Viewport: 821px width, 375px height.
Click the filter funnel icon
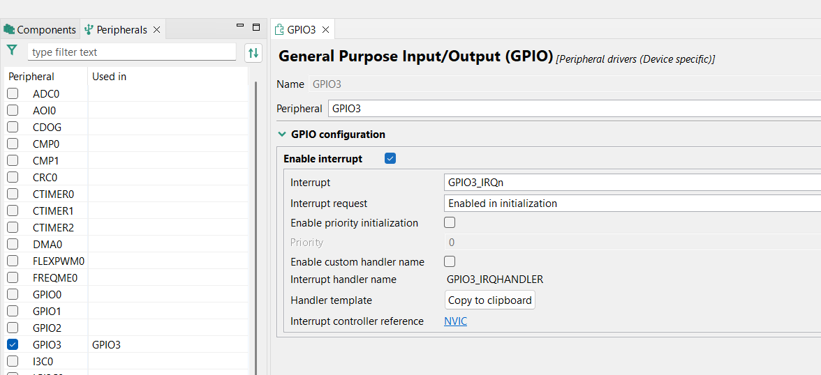tap(12, 51)
